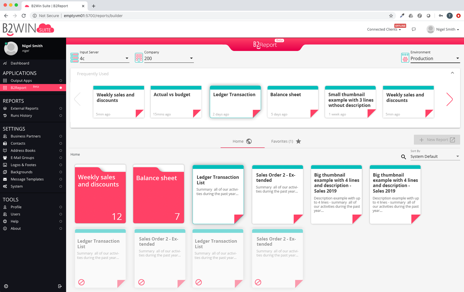
Task: Open the Balance sheet folder with 7 items
Action: pyautogui.click(x=159, y=194)
